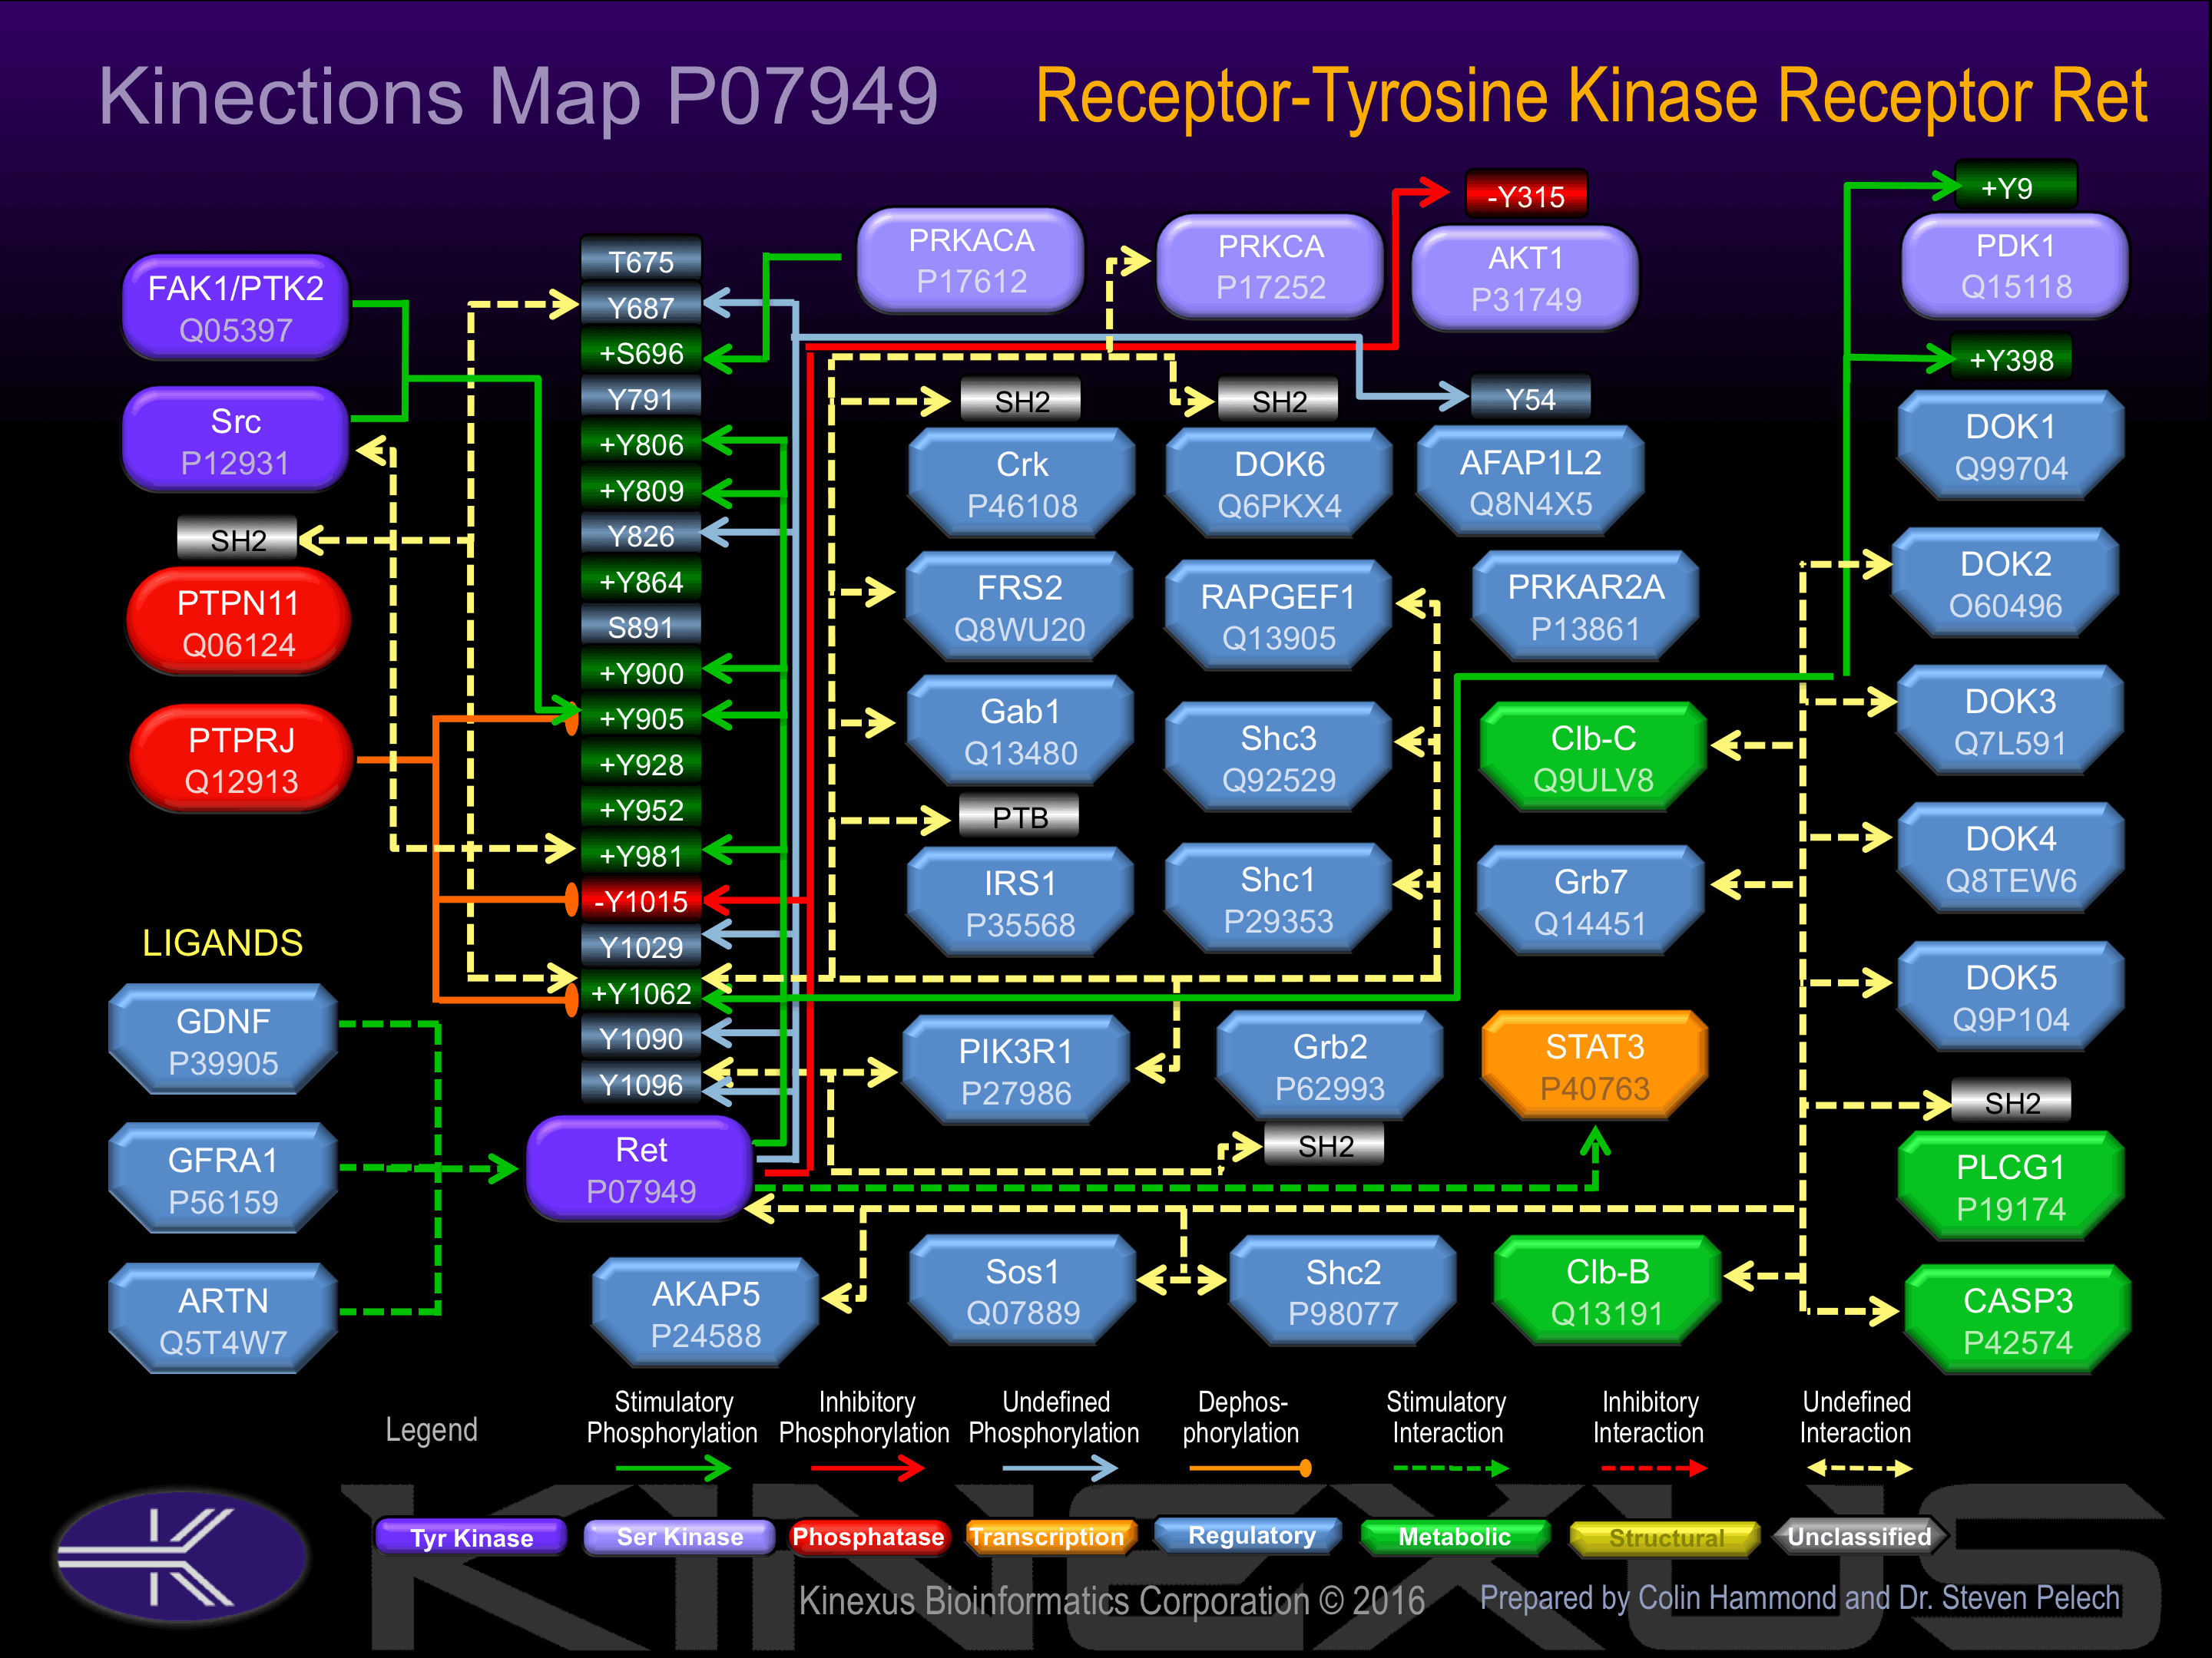The image size is (2212, 1658).
Task: Select the green Clb-C Q9ULV8 node
Action: (1594, 758)
